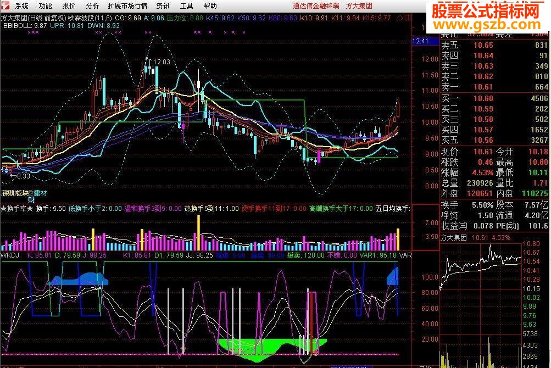Select the 卖五 10.65 order book row
The width and height of the screenshot is (551, 368).
pos(494,45)
